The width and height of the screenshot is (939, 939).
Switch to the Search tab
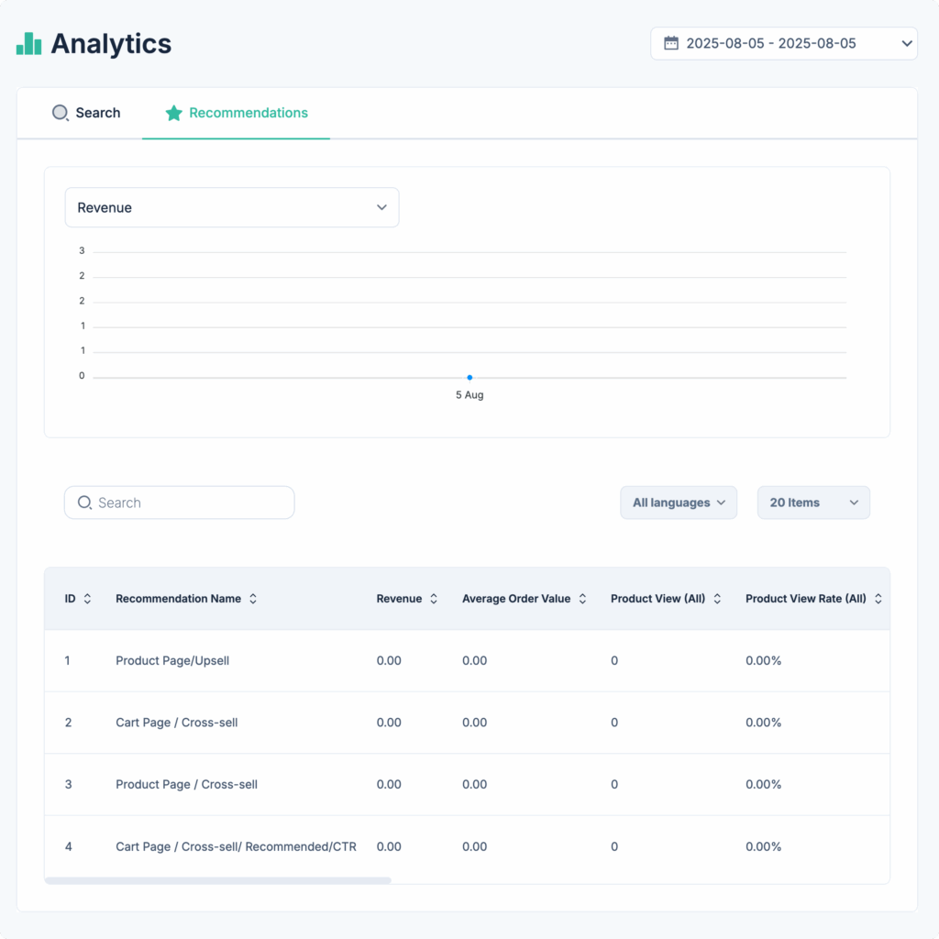point(86,113)
